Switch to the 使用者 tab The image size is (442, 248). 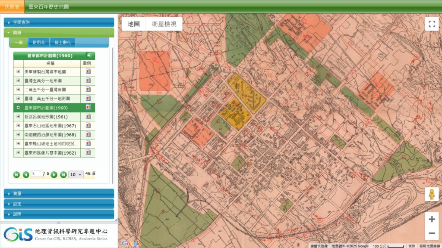click(x=39, y=42)
